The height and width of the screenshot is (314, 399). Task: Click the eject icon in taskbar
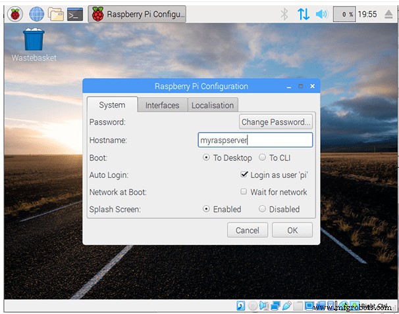388,14
